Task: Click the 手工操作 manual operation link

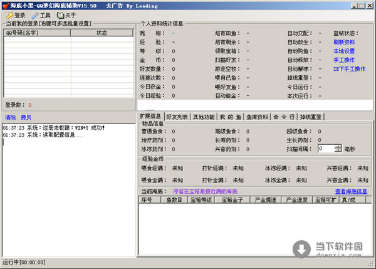Action: [344, 60]
